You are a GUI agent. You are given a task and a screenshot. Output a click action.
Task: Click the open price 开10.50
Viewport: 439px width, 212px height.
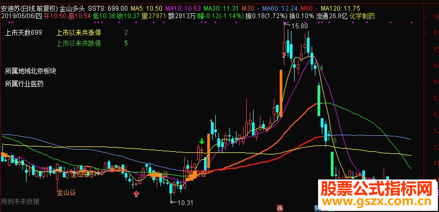pyautogui.click(x=55, y=17)
